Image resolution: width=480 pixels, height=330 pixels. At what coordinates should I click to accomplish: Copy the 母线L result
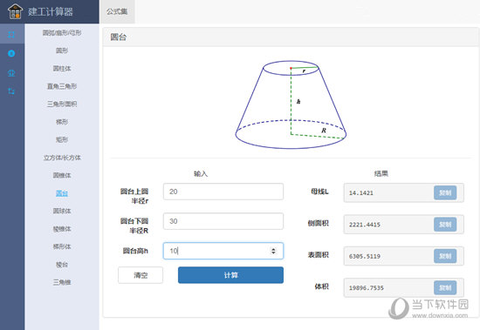[x=445, y=192]
